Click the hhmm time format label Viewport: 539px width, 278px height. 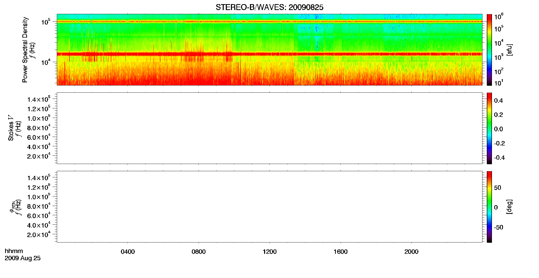point(14,251)
